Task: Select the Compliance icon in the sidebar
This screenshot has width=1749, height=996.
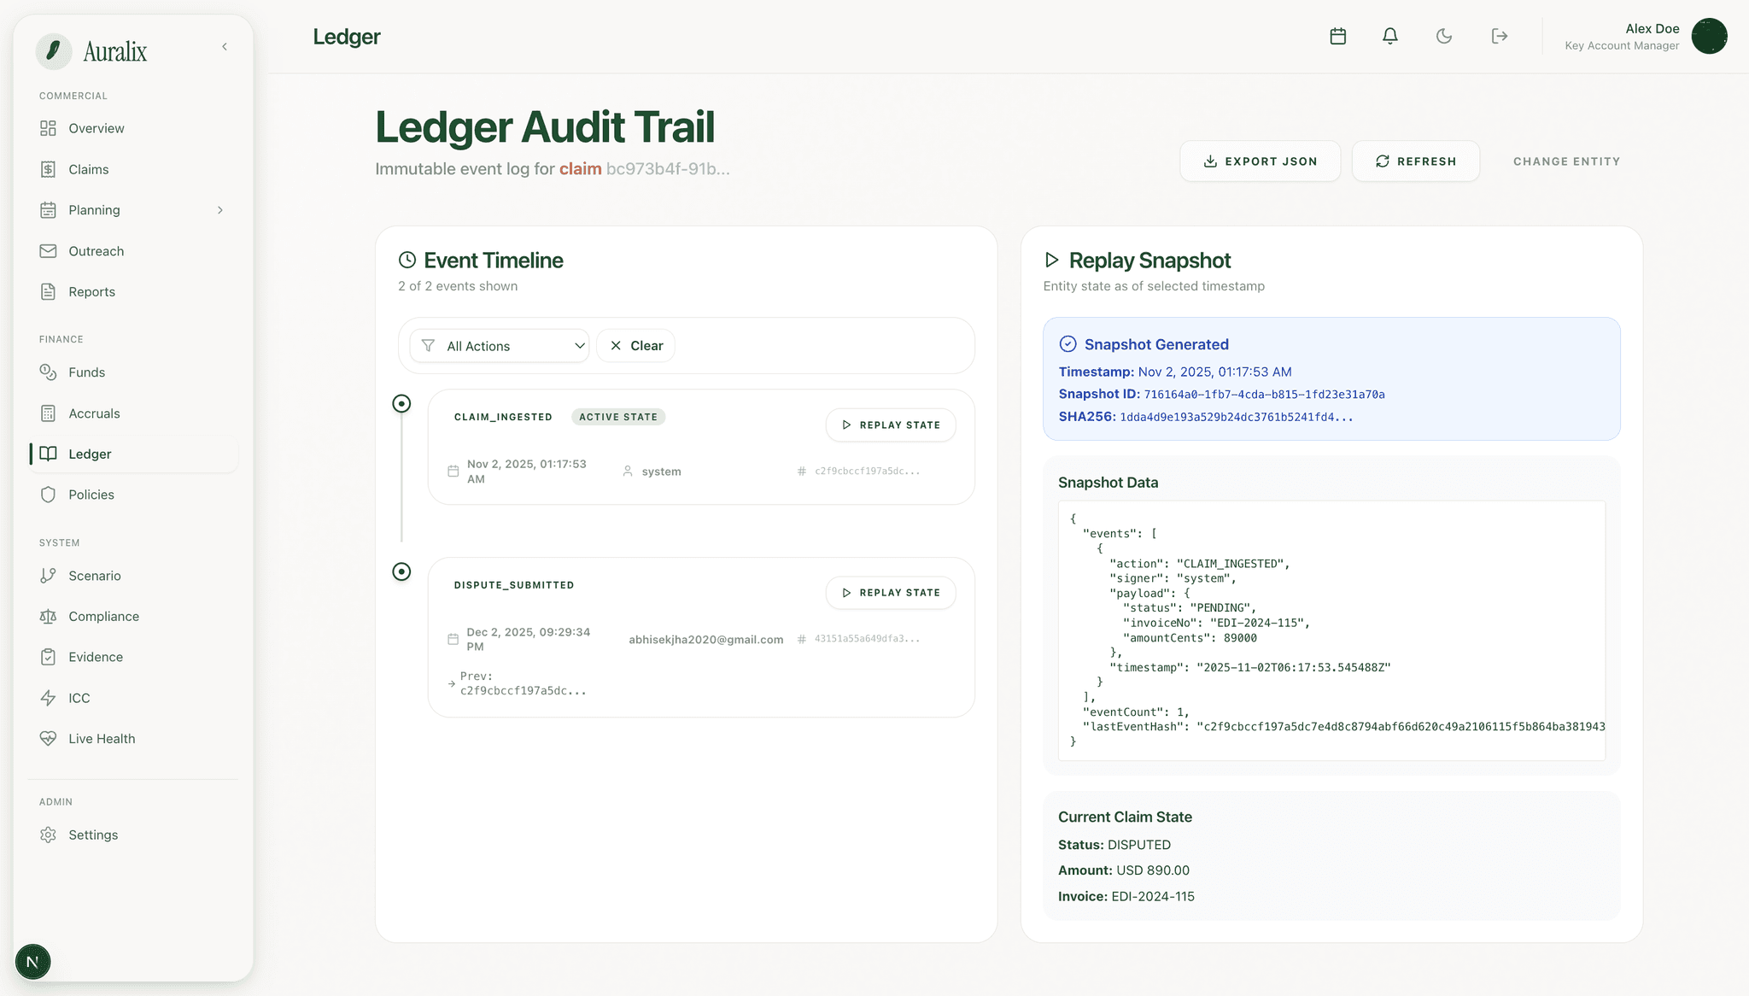Action: point(49,616)
